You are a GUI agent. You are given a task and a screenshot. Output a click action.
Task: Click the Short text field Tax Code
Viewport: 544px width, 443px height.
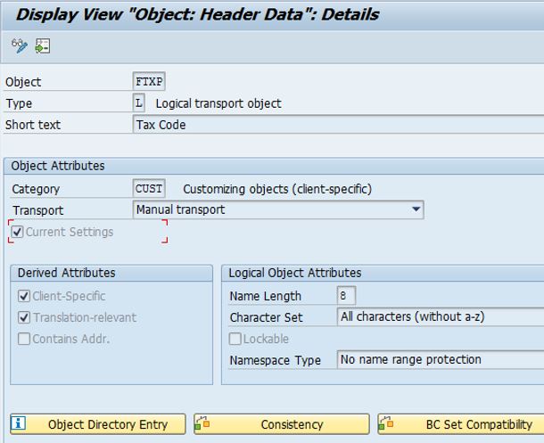click(338, 125)
